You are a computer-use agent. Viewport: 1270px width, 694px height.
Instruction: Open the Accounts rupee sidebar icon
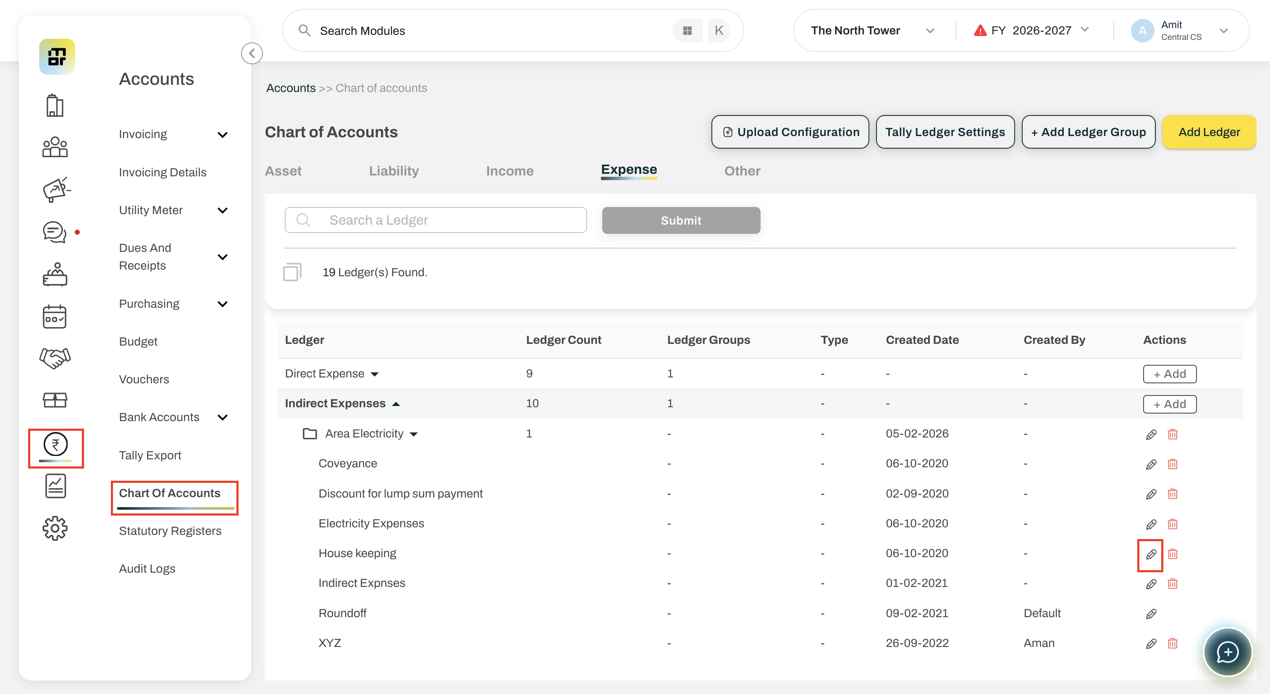tap(56, 445)
